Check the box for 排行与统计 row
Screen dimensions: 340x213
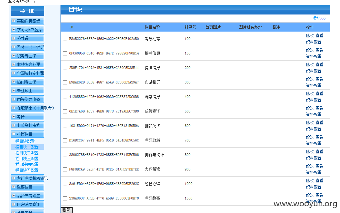coord(65,155)
